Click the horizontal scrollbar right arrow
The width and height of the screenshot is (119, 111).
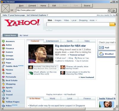click(x=114, y=109)
